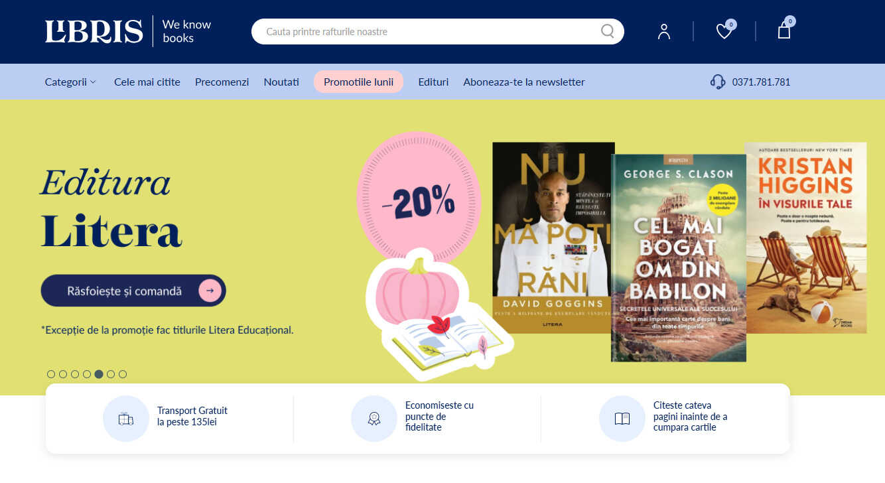Click the search magnifier icon

tap(607, 31)
